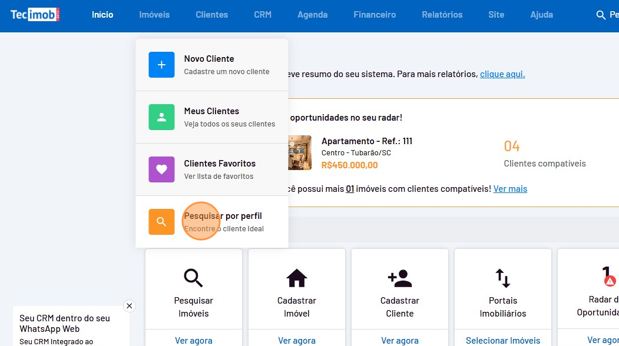Viewport: 619px width, 346px height.
Task: Click the orange magnifier Pesquisar por perfil icon
Action: click(x=161, y=222)
